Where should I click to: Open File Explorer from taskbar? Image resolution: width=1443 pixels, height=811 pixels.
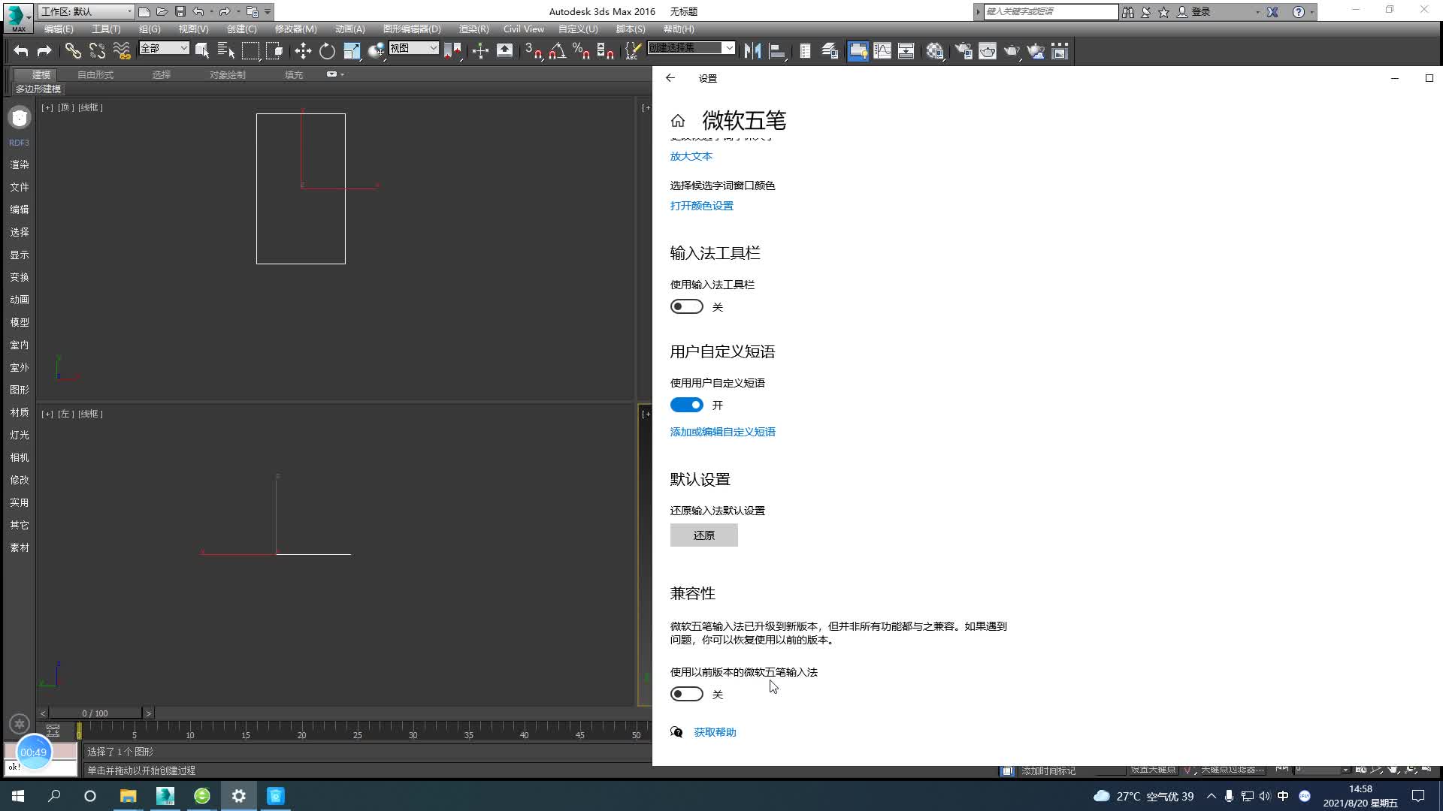click(x=128, y=796)
